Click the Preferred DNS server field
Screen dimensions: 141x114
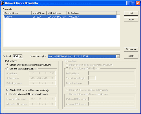click(x=42, y=99)
